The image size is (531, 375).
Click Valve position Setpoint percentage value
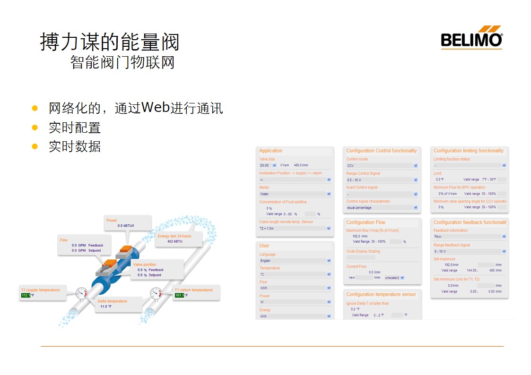142,275
